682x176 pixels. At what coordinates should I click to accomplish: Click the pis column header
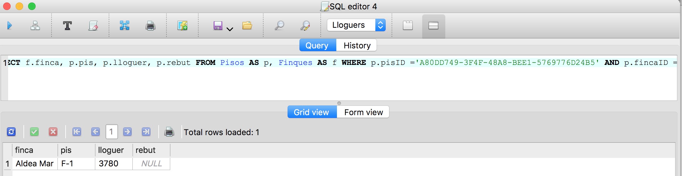tap(76, 150)
